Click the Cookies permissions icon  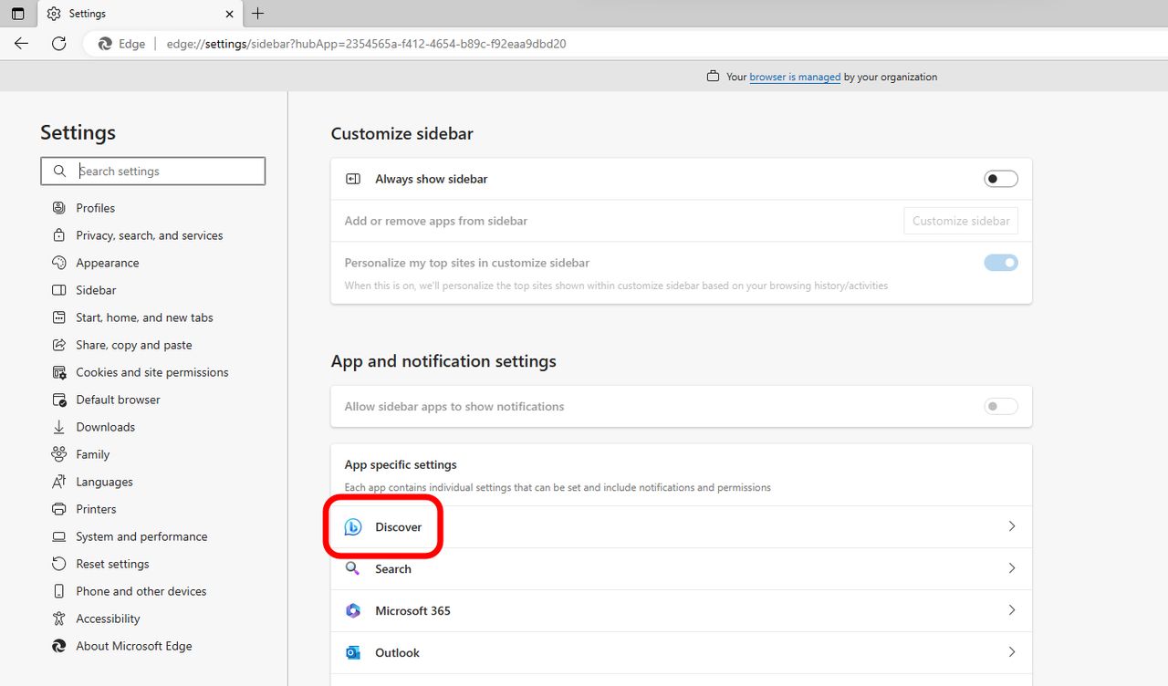(59, 372)
